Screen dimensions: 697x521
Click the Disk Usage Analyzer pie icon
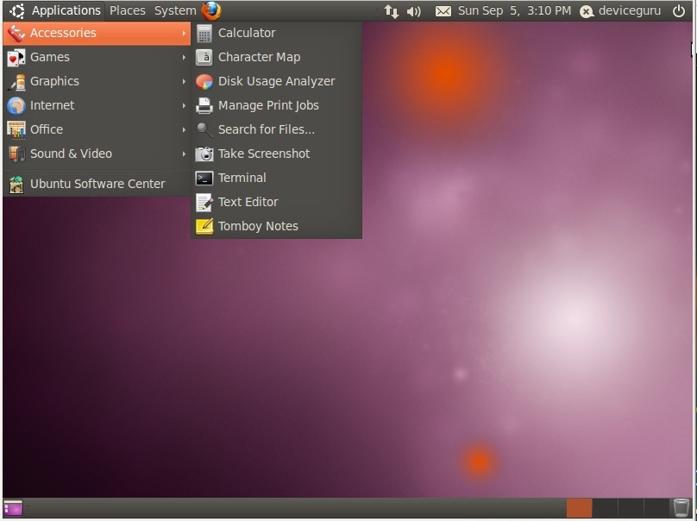click(x=204, y=82)
